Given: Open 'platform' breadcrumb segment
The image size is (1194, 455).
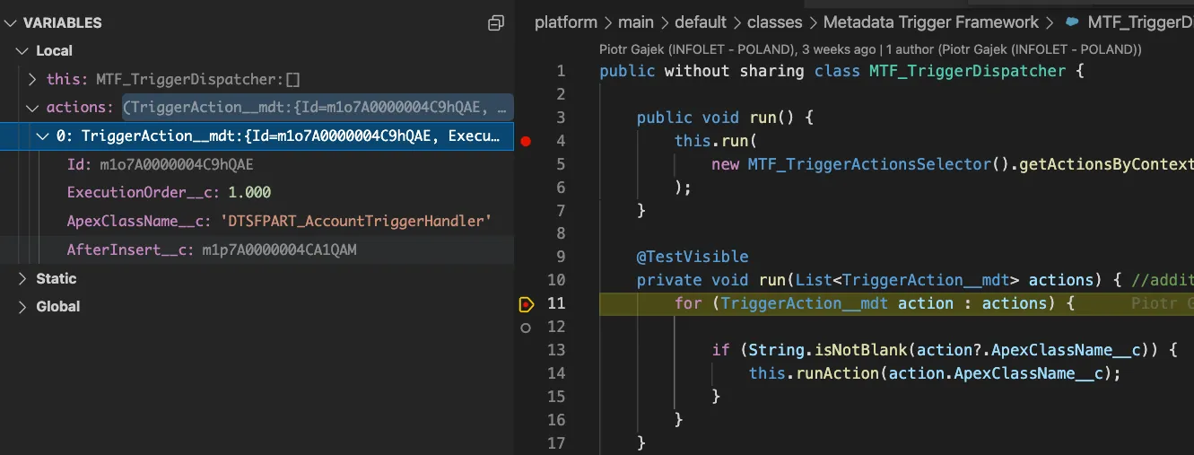Looking at the screenshot, I should point(565,22).
